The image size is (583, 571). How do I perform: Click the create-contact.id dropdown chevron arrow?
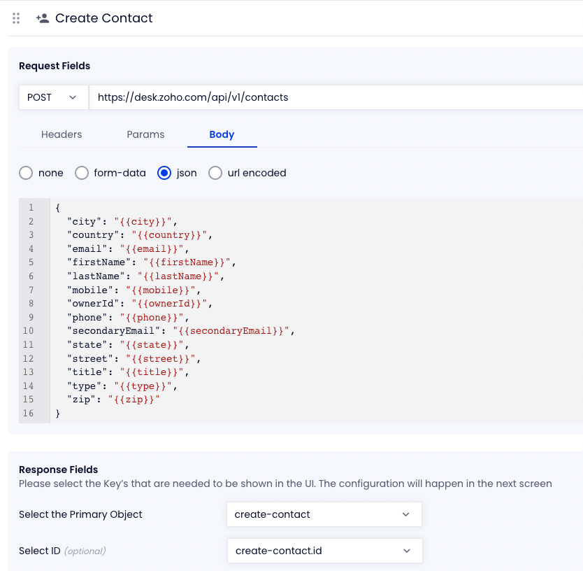click(x=407, y=551)
